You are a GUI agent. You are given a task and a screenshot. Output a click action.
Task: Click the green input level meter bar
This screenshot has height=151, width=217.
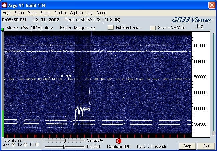click(3, 123)
